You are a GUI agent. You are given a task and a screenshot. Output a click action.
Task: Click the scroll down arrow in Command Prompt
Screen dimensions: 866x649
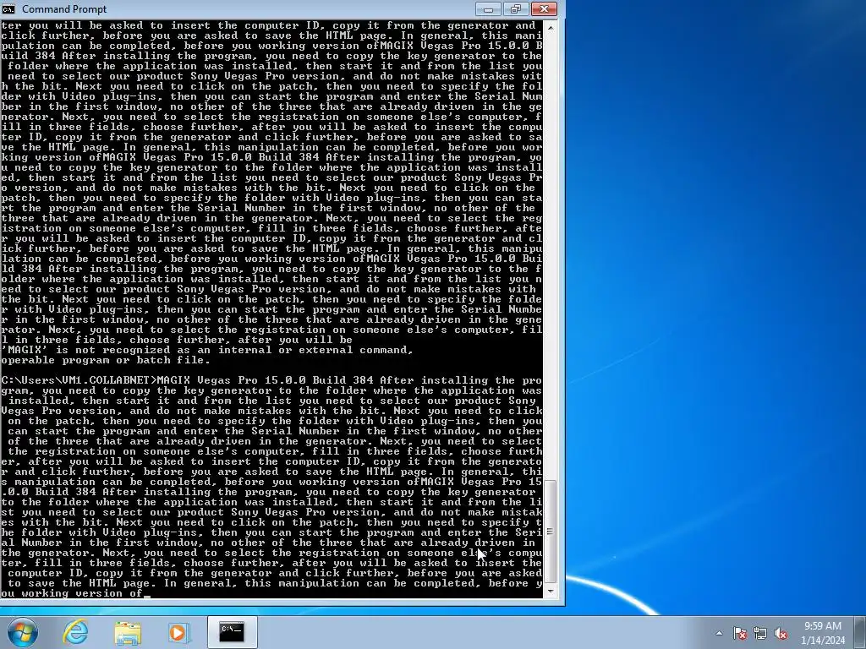pos(550,592)
